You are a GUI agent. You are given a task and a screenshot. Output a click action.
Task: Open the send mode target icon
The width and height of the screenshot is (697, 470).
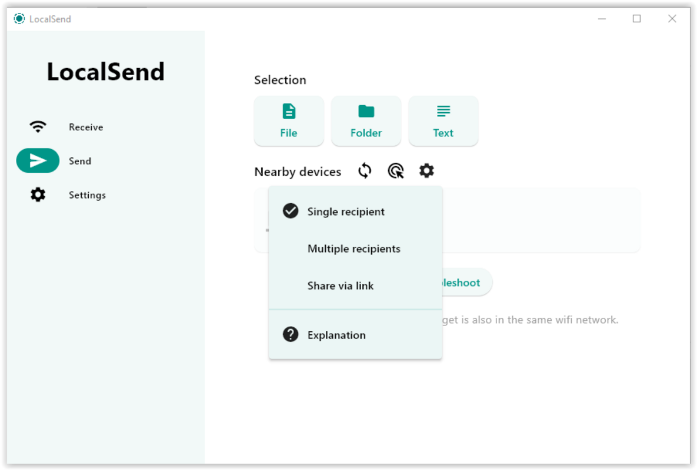point(396,171)
